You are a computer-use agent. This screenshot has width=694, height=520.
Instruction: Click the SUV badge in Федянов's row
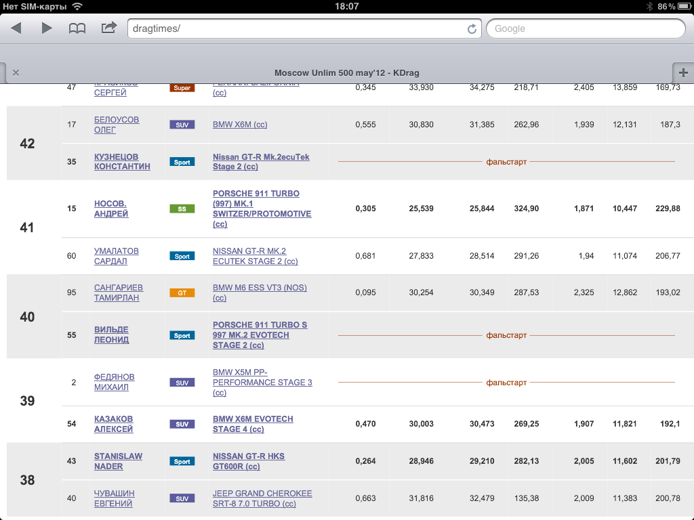[182, 383]
